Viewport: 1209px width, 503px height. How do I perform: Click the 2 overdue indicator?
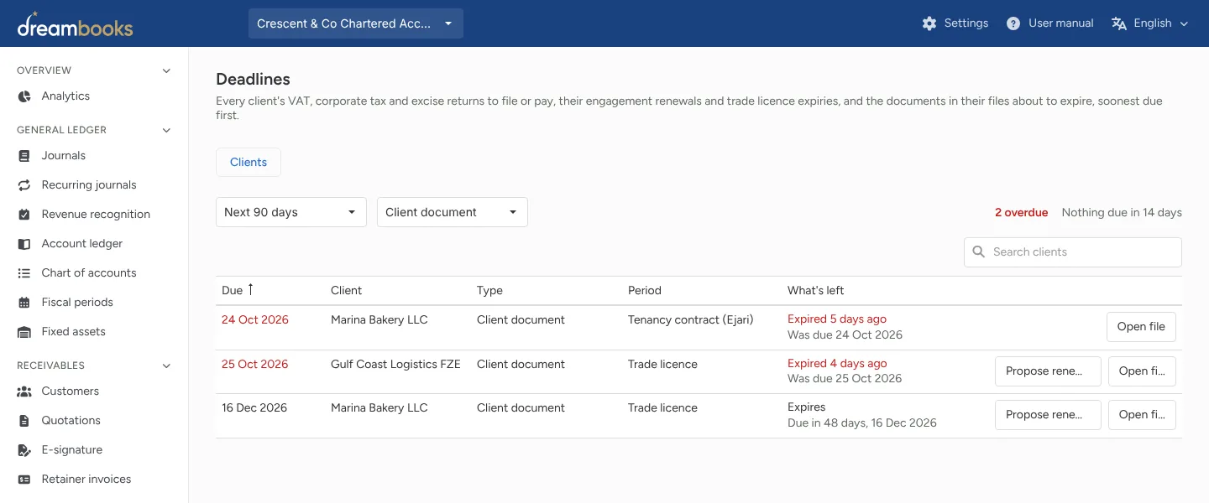[1021, 213]
